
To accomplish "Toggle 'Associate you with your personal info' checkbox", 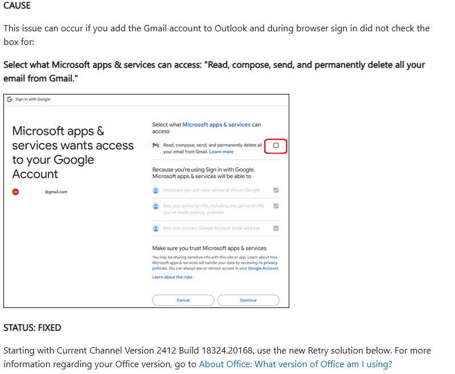I will pos(276,190).
